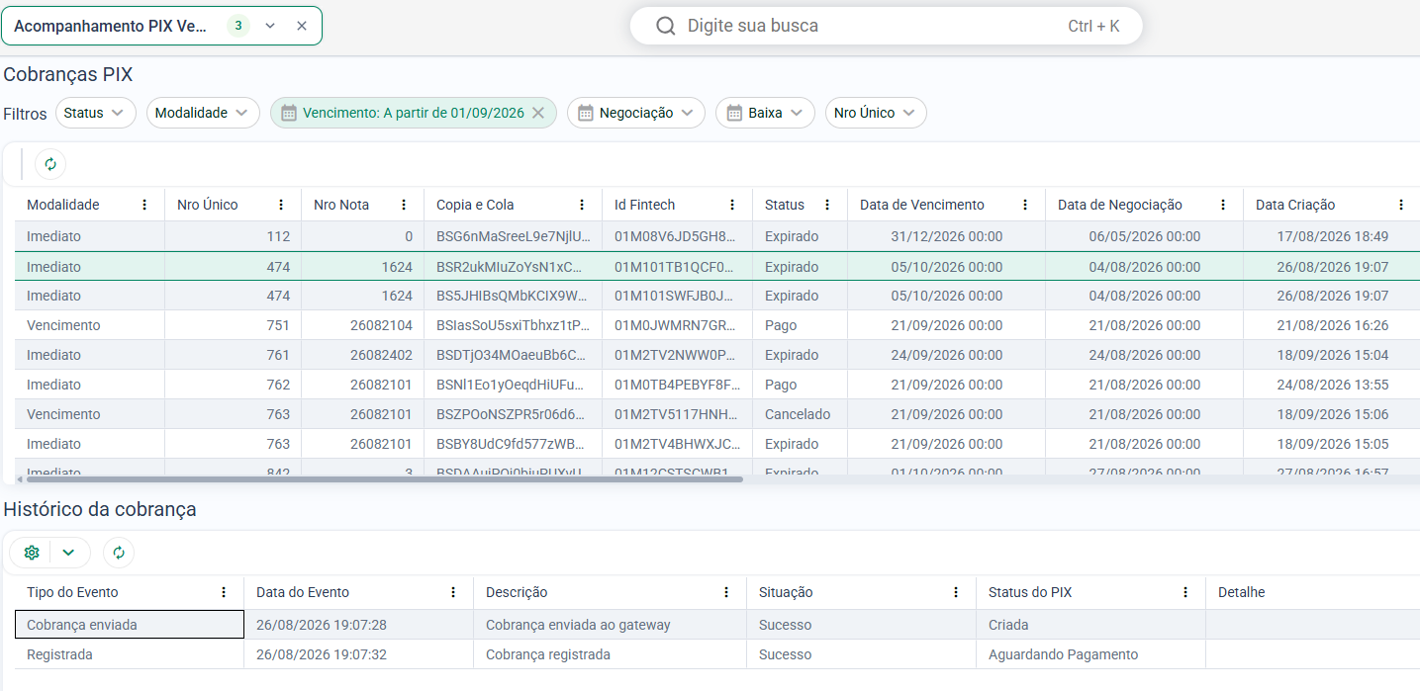Viewport: 1420px width, 691px height.
Task: Open column menu for Situação
Action: coord(956,592)
